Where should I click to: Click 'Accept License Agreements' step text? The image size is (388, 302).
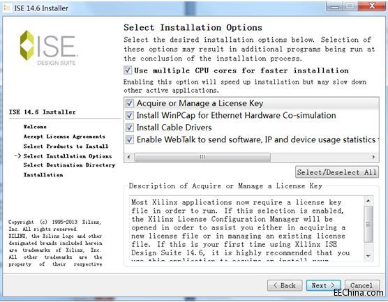tap(64, 137)
